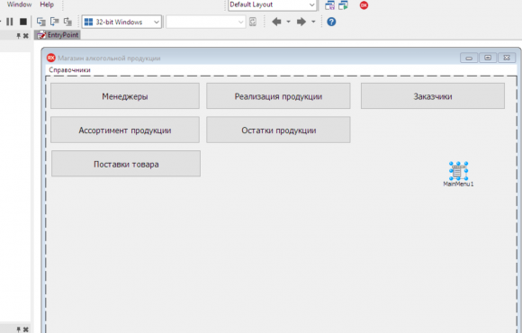Stop program execution with the square icon
This screenshot has width=522, height=333.
pos(23,22)
